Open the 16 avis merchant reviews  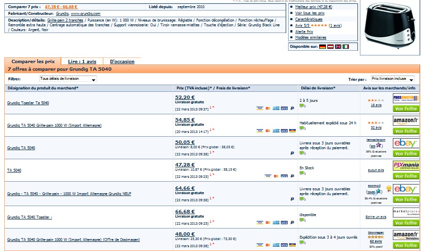tap(376, 105)
